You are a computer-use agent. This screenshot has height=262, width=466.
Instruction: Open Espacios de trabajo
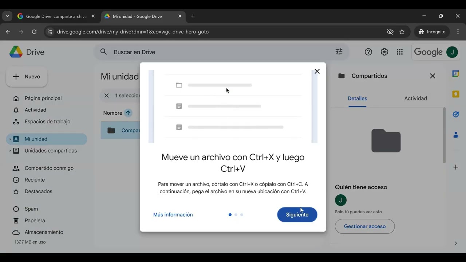47,122
